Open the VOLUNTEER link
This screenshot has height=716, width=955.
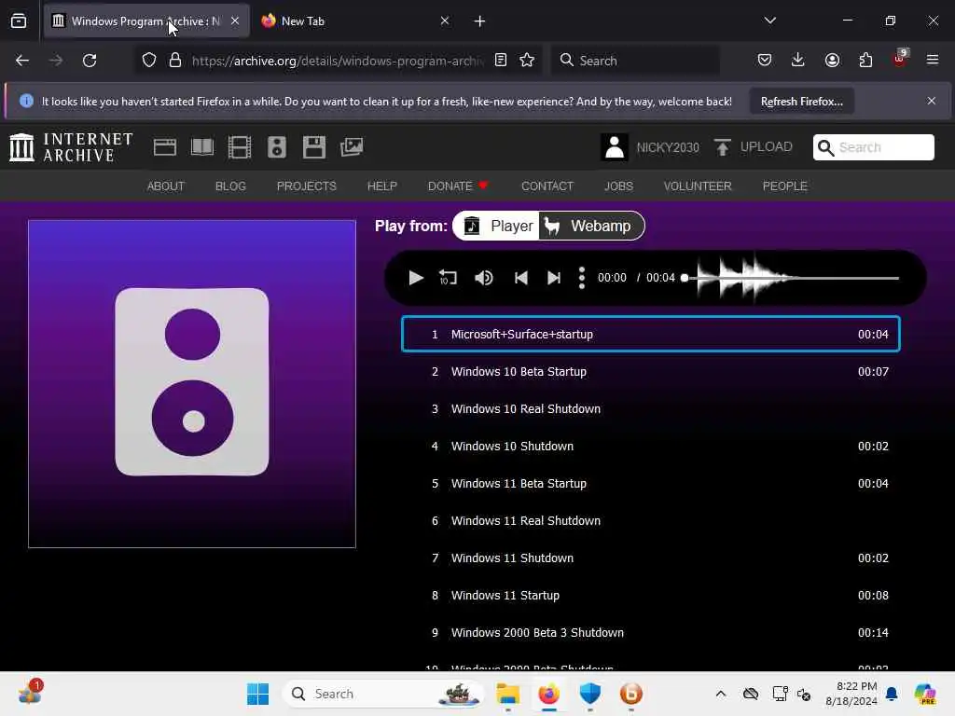(x=698, y=186)
